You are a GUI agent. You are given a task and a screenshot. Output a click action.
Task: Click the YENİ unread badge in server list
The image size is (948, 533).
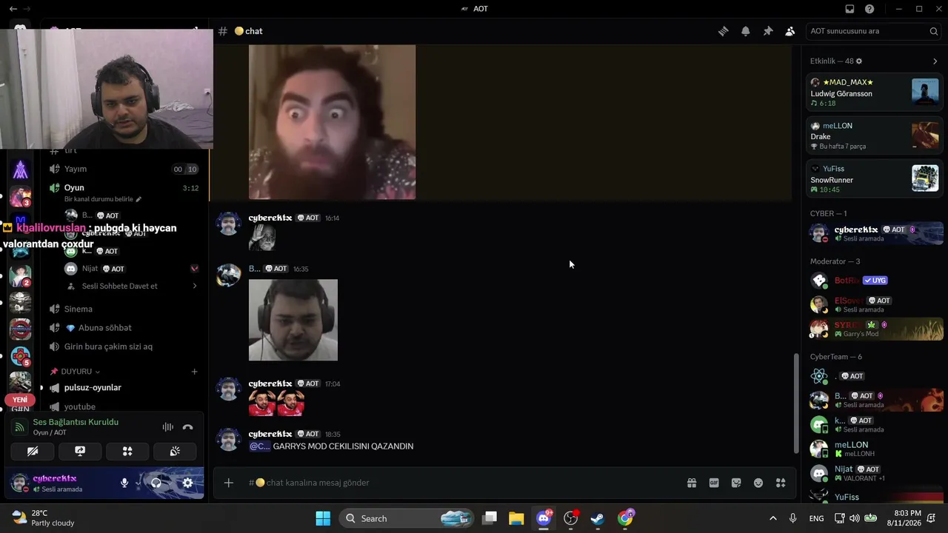(20, 400)
